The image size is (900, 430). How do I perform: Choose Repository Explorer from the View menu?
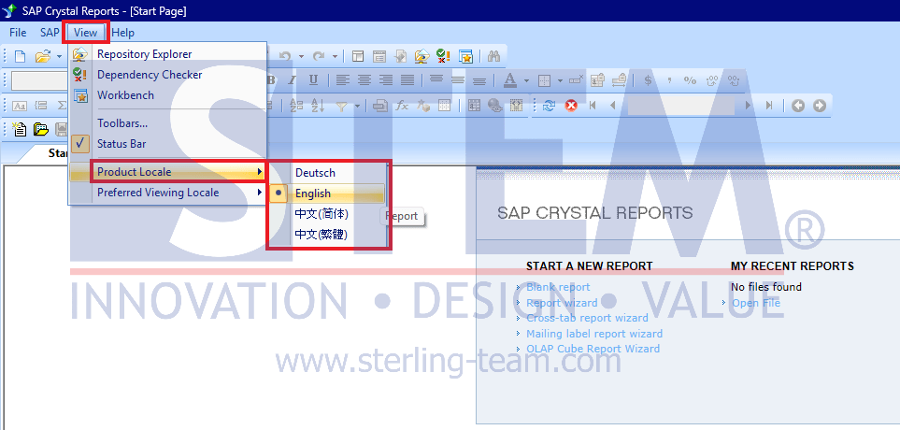coord(144,54)
